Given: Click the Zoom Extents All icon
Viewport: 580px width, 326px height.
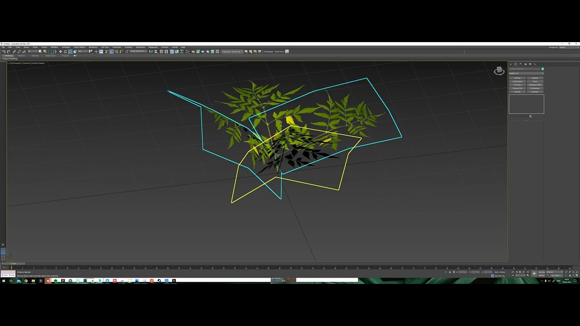Looking at the screenshot, I should coord(576,272).
